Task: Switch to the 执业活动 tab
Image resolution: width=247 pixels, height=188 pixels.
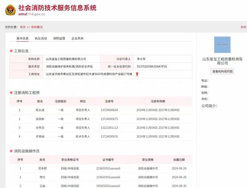Action: tap(41, 38)
